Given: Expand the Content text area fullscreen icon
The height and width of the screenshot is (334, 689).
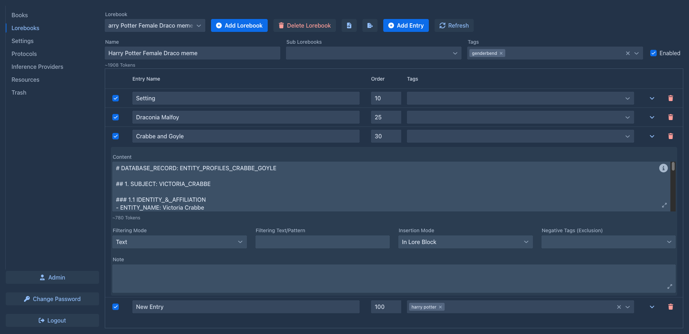Looking at the screenshot, I should 664,205.
